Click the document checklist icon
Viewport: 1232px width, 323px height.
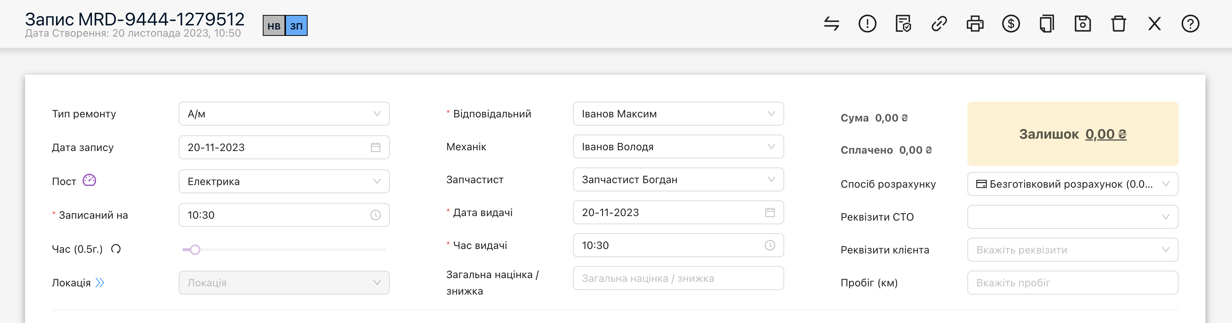[903, 24]
